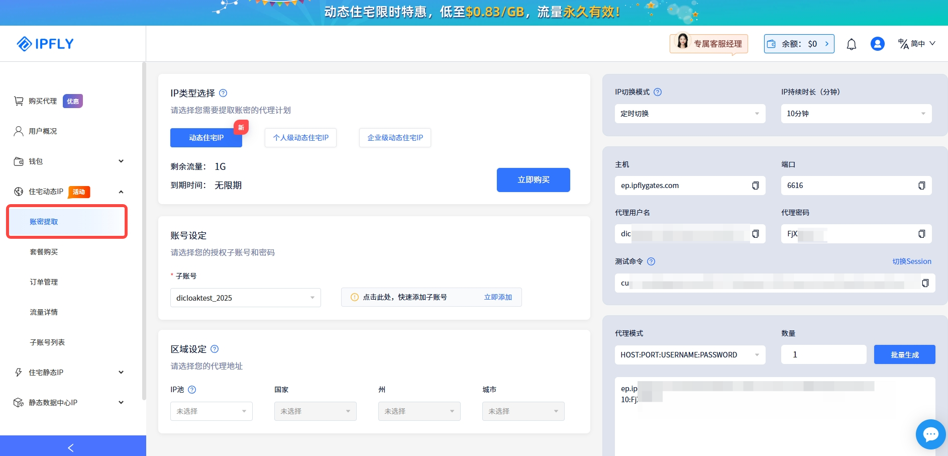Collapse the 住宅动态IP menu chevron
Viewport: 948px width, 456px height.
121,192
